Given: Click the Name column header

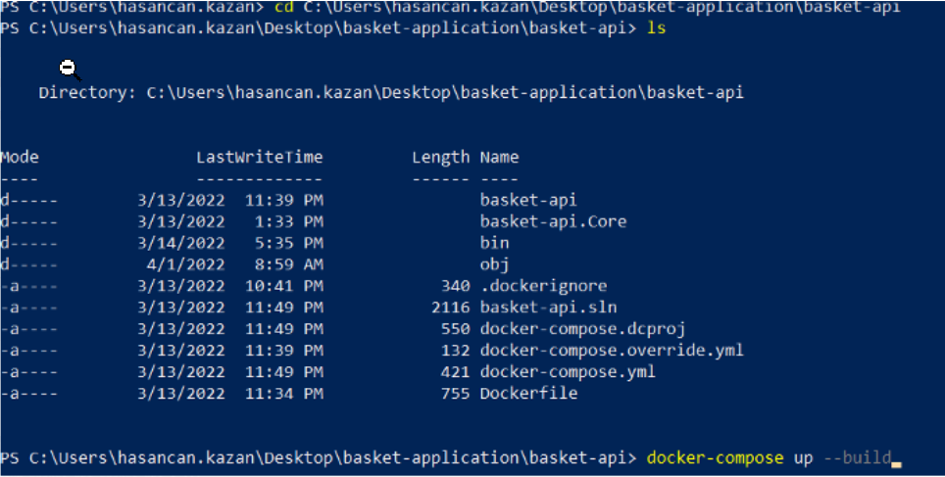Looking at the screenshot, I should (500, 157).
